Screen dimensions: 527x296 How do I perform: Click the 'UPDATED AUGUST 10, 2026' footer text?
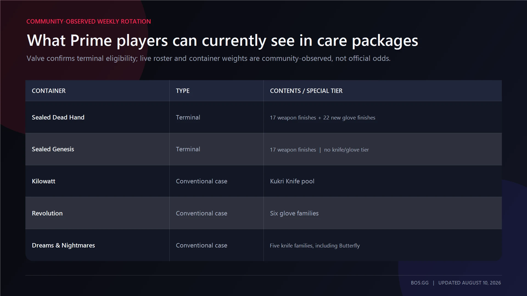[469, 283]
